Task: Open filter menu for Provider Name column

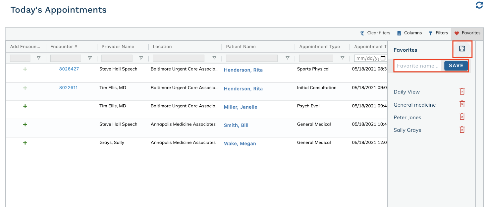Action: coord(141,58)
